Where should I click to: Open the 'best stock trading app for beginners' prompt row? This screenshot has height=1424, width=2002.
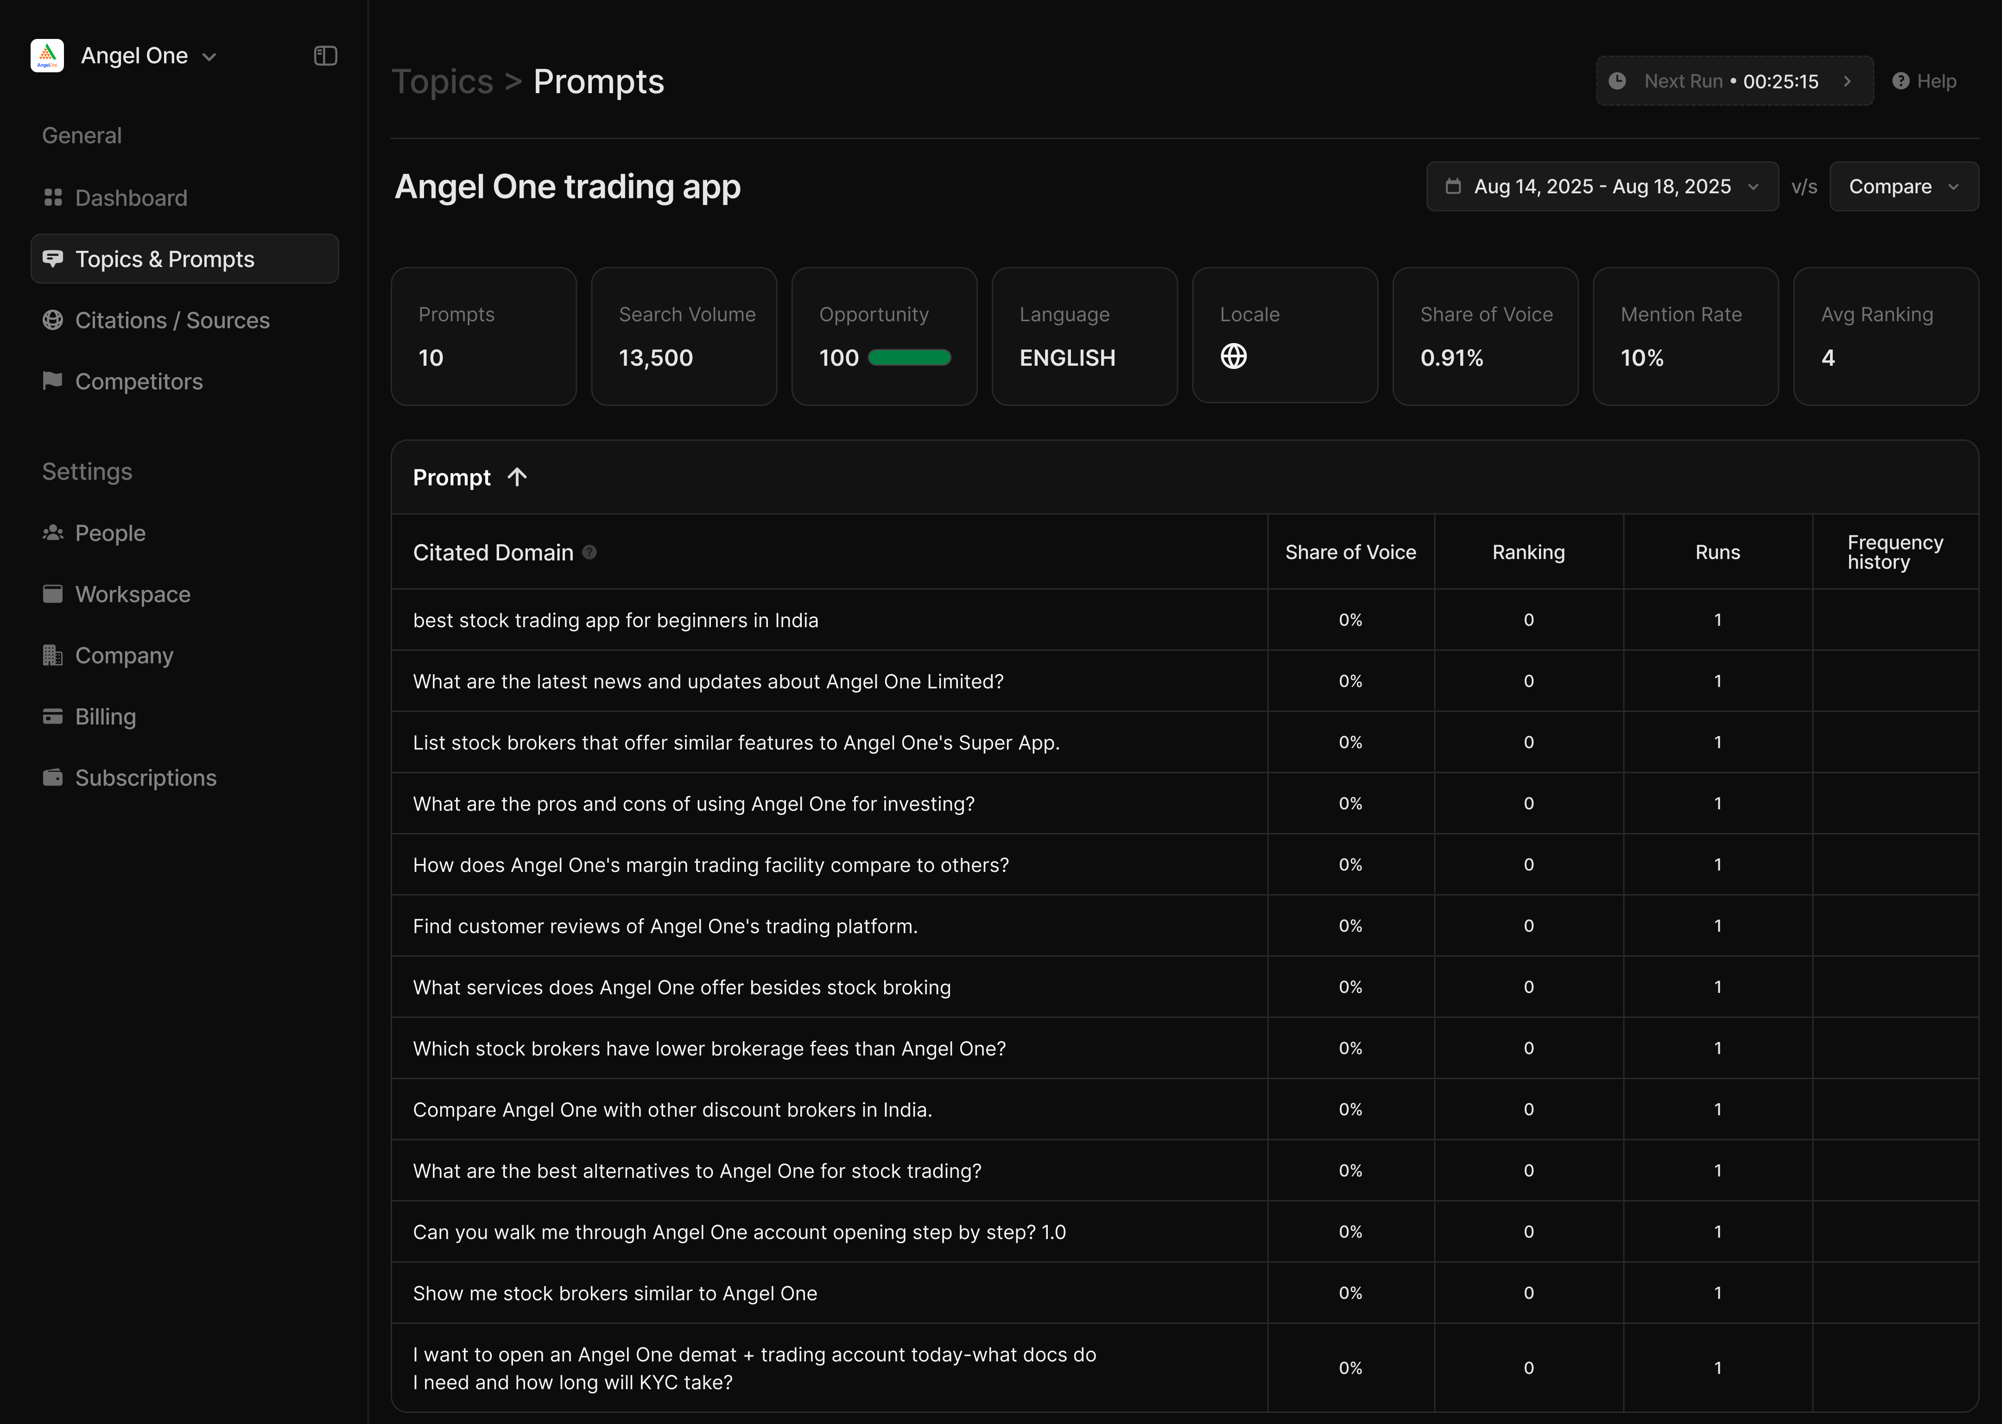[x=615, y=621]
